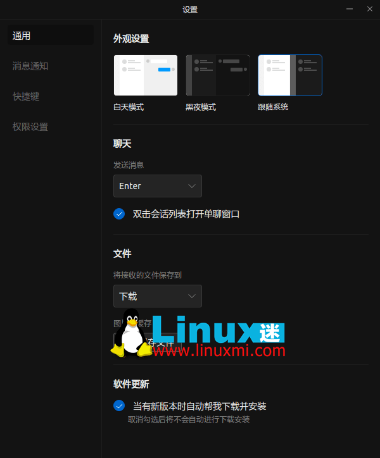Toggle 双击会话列表打开单聊窗口 checkbox
Viewport: 380px width, 458px height.
(119, 214)
